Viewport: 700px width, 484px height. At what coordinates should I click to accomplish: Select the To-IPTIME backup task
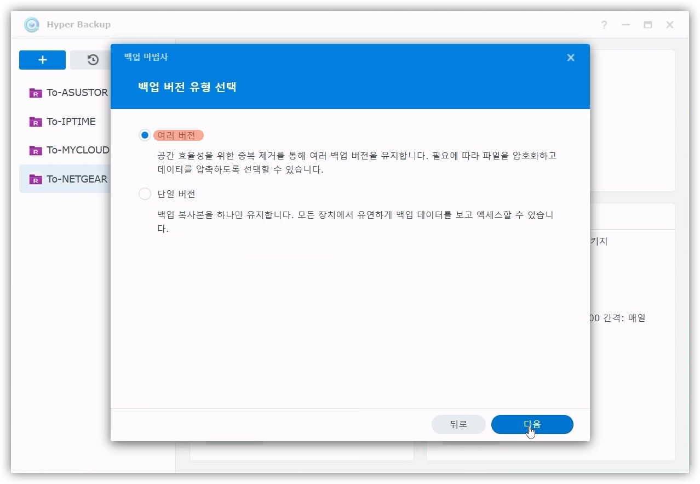pyautogui.click(x=71, y=122)
